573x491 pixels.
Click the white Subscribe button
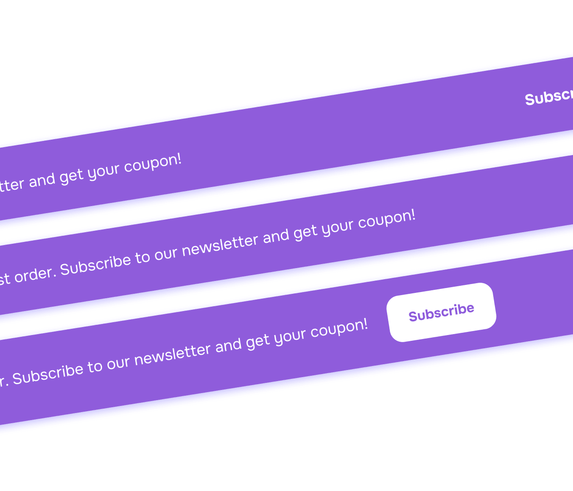441,311
